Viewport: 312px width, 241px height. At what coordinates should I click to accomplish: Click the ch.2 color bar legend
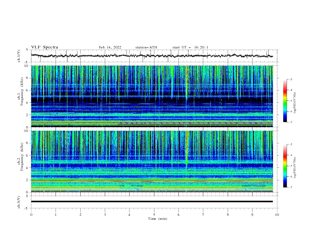(x=285, y=166)
